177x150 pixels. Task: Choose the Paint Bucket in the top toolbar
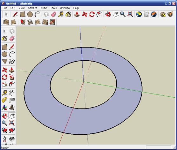coord(68,14)
